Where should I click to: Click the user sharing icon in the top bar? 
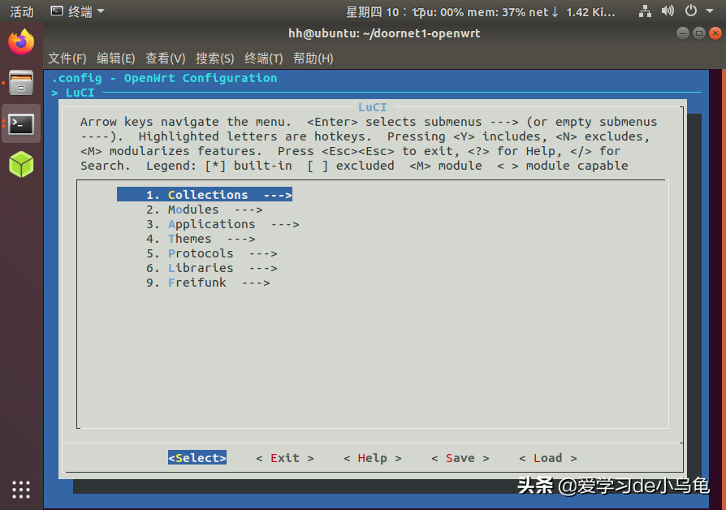pos(646,11)
